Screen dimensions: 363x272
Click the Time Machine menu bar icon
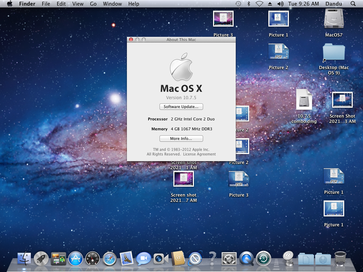(x=238, y=4)
